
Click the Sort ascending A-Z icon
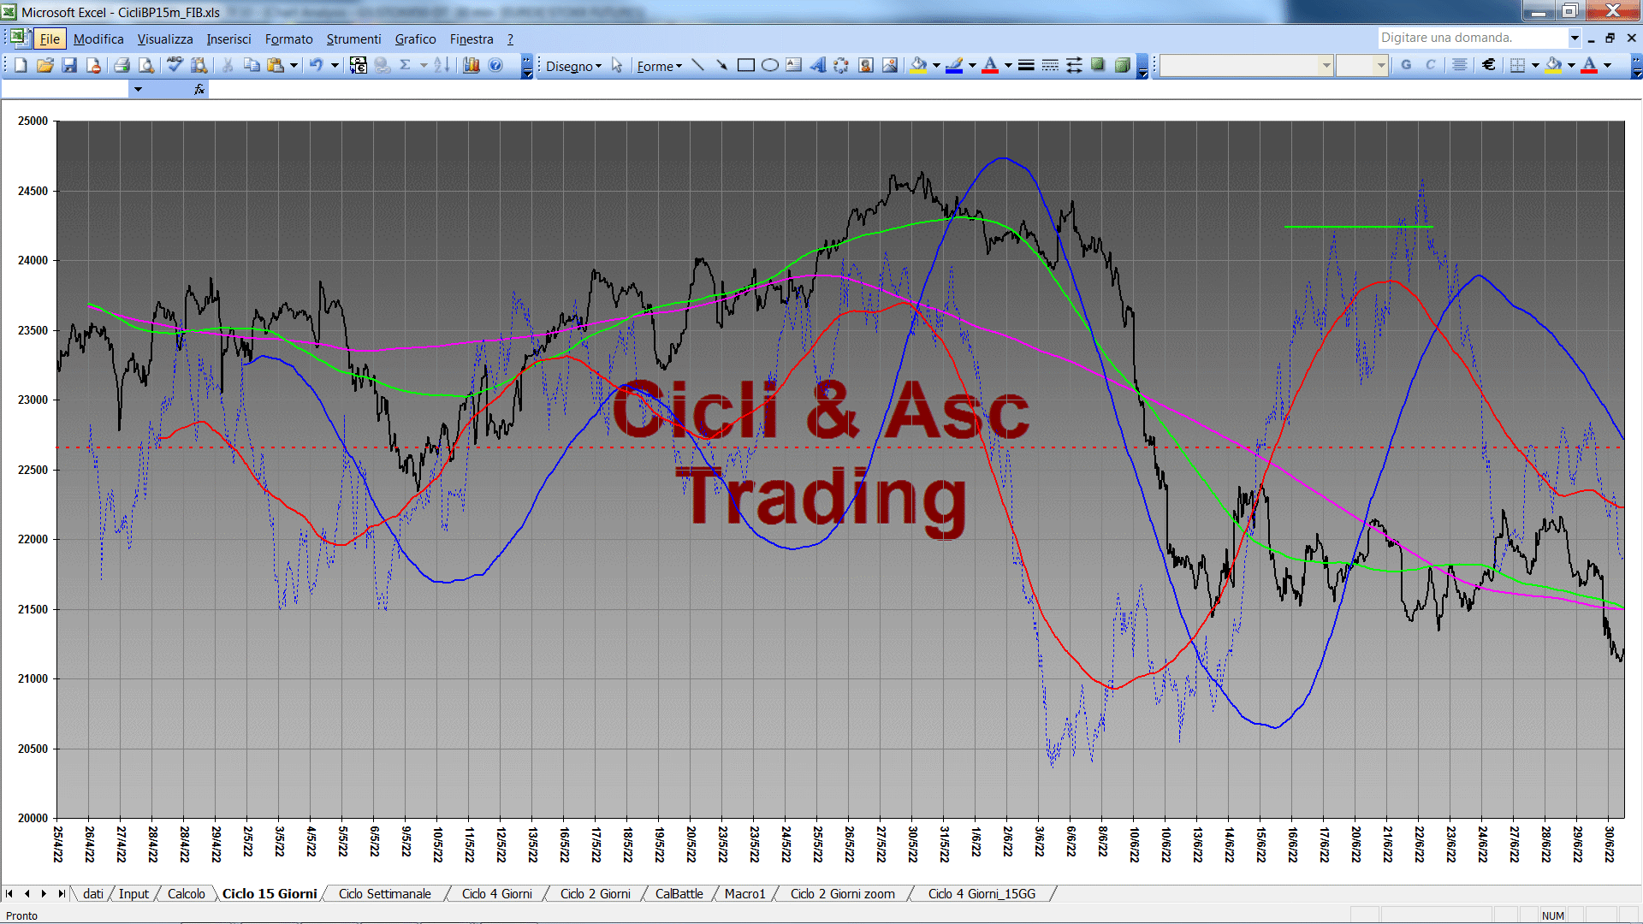[442, 65]
